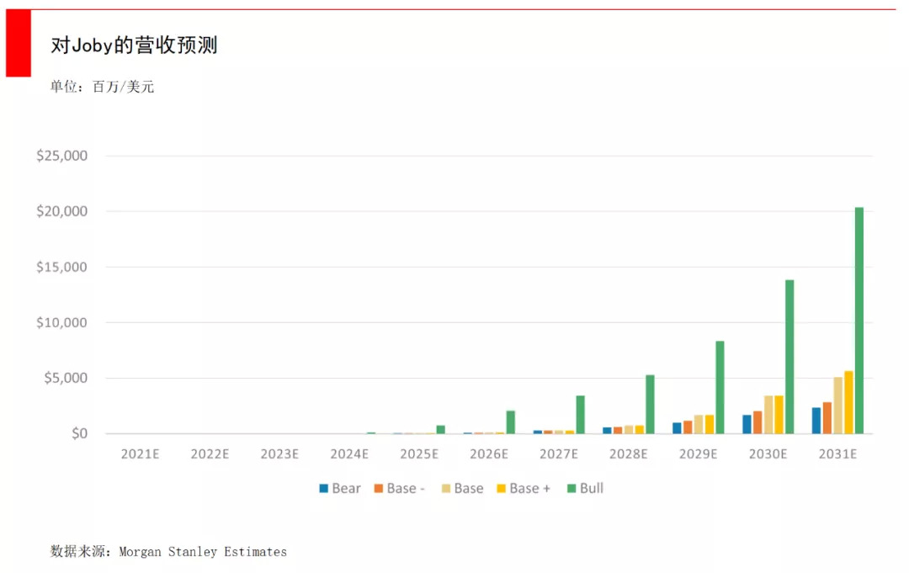Click the blue Bear legend swatch
This screenshot has height=573, width=909.
[323, 488]
